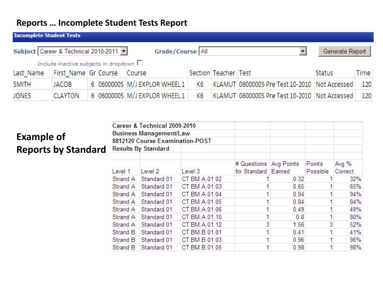
Task: Expand the Grade/Course dropdown arrow
Action: (x=303, y=52)
